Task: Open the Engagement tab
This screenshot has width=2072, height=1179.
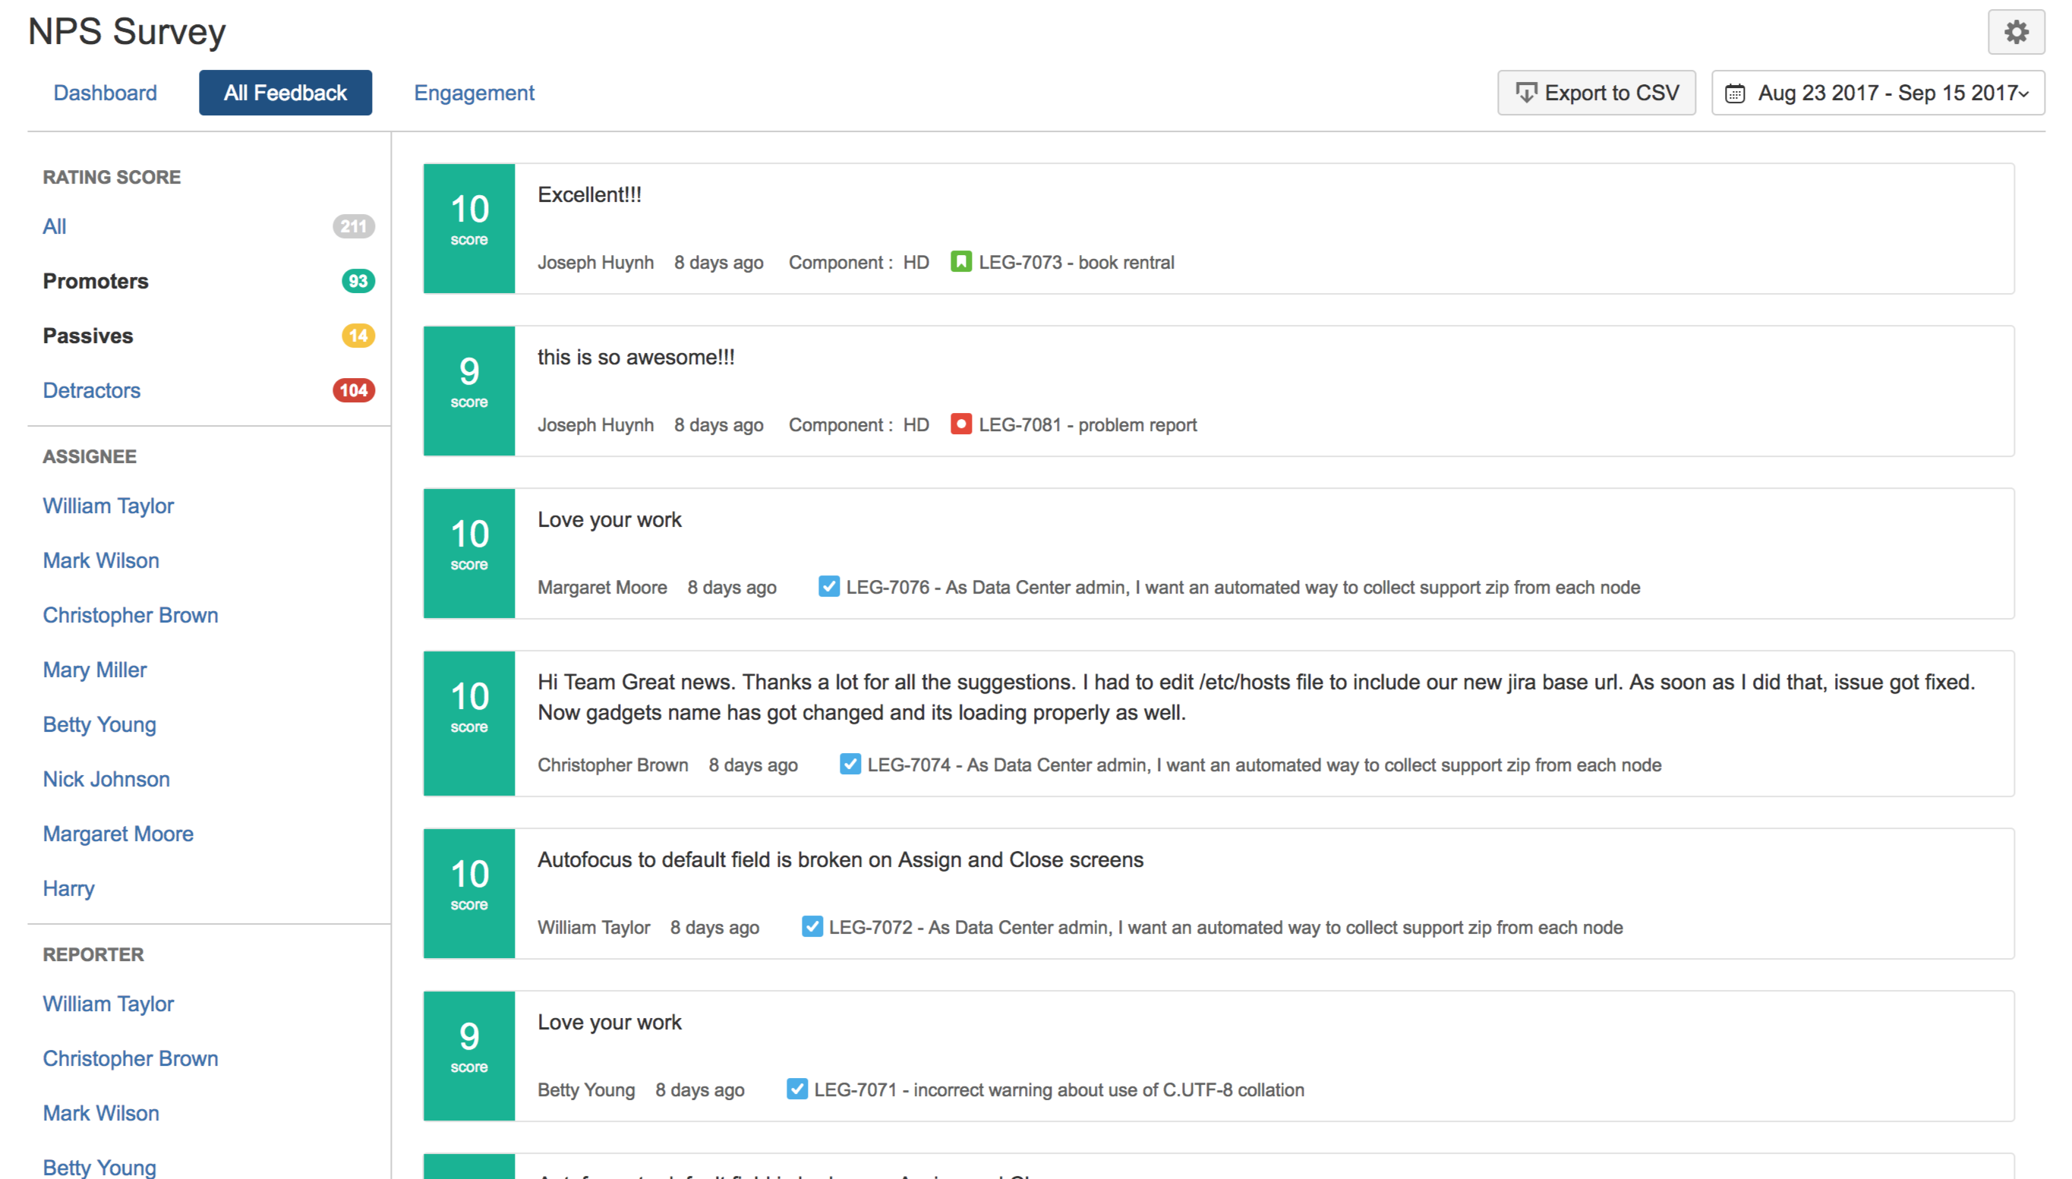Action: pyautogui.click(x=474, y=93)
